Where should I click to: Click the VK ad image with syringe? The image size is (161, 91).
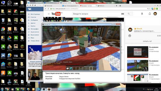click(35, 52)
